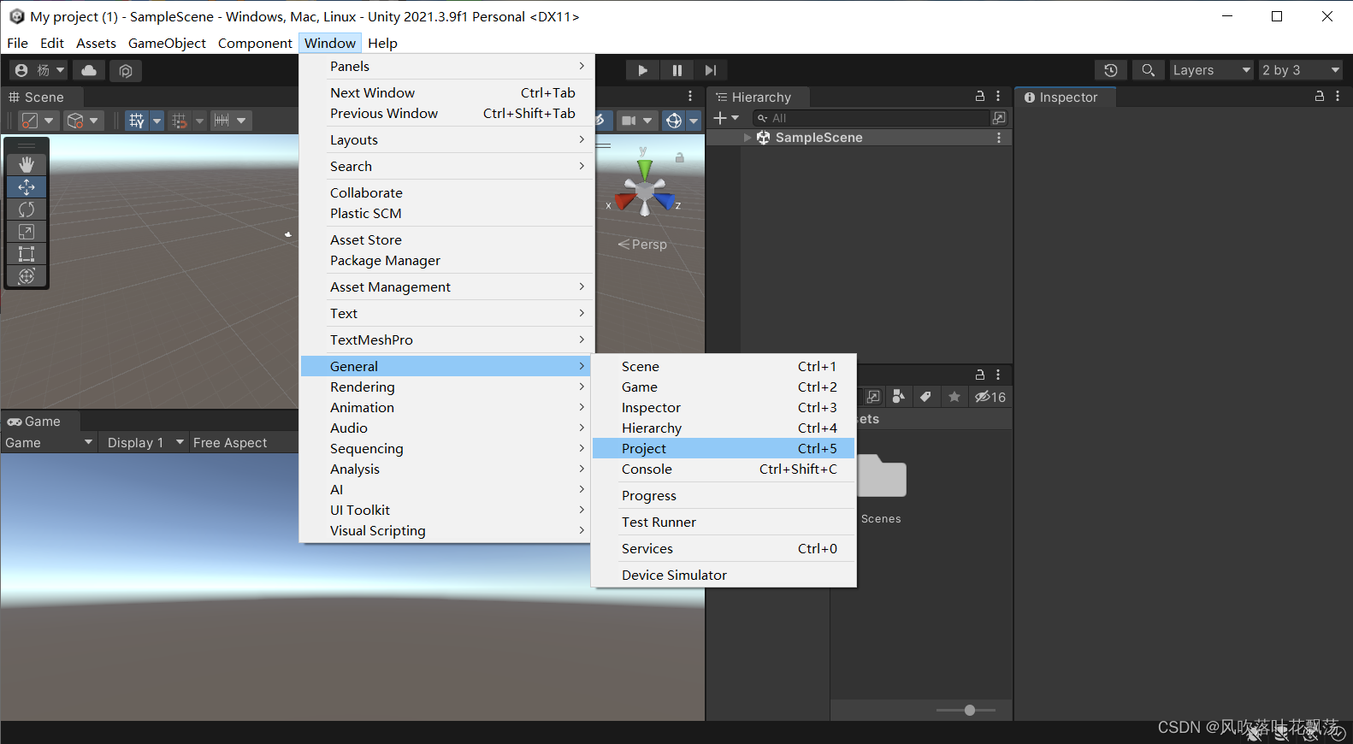Viewport: 1353px width, 744px height.
Task: Lock the Project panel
Action: click(980, 375)
